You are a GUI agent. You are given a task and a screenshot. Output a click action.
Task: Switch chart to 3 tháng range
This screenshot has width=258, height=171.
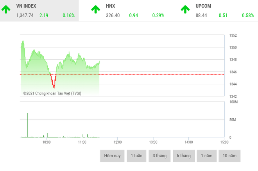click(159, 156)
